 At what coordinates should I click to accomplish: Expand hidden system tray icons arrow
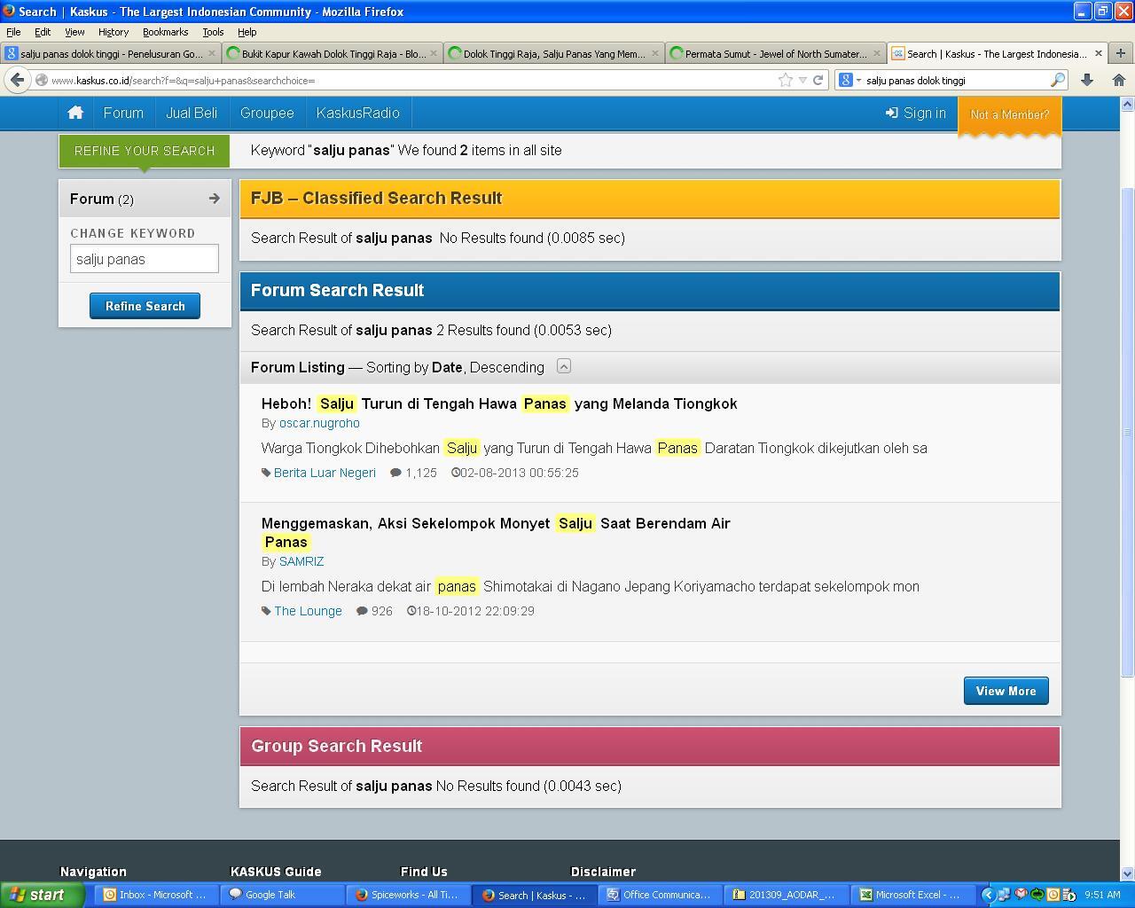[987, 895]
